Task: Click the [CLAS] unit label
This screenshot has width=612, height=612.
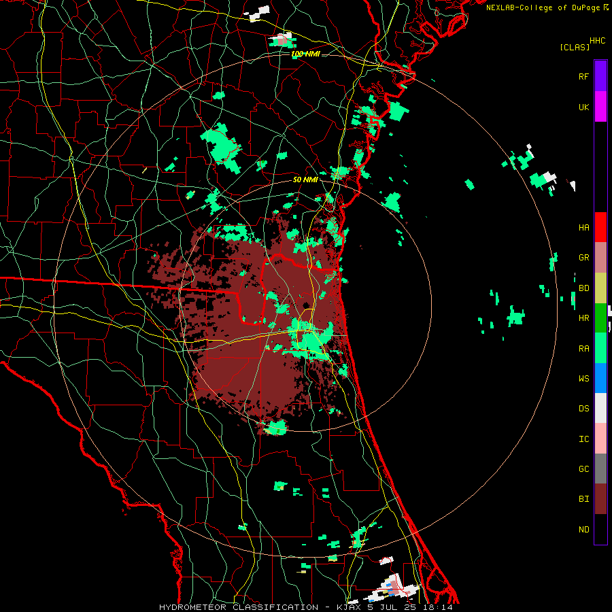Action: point(574,47)
